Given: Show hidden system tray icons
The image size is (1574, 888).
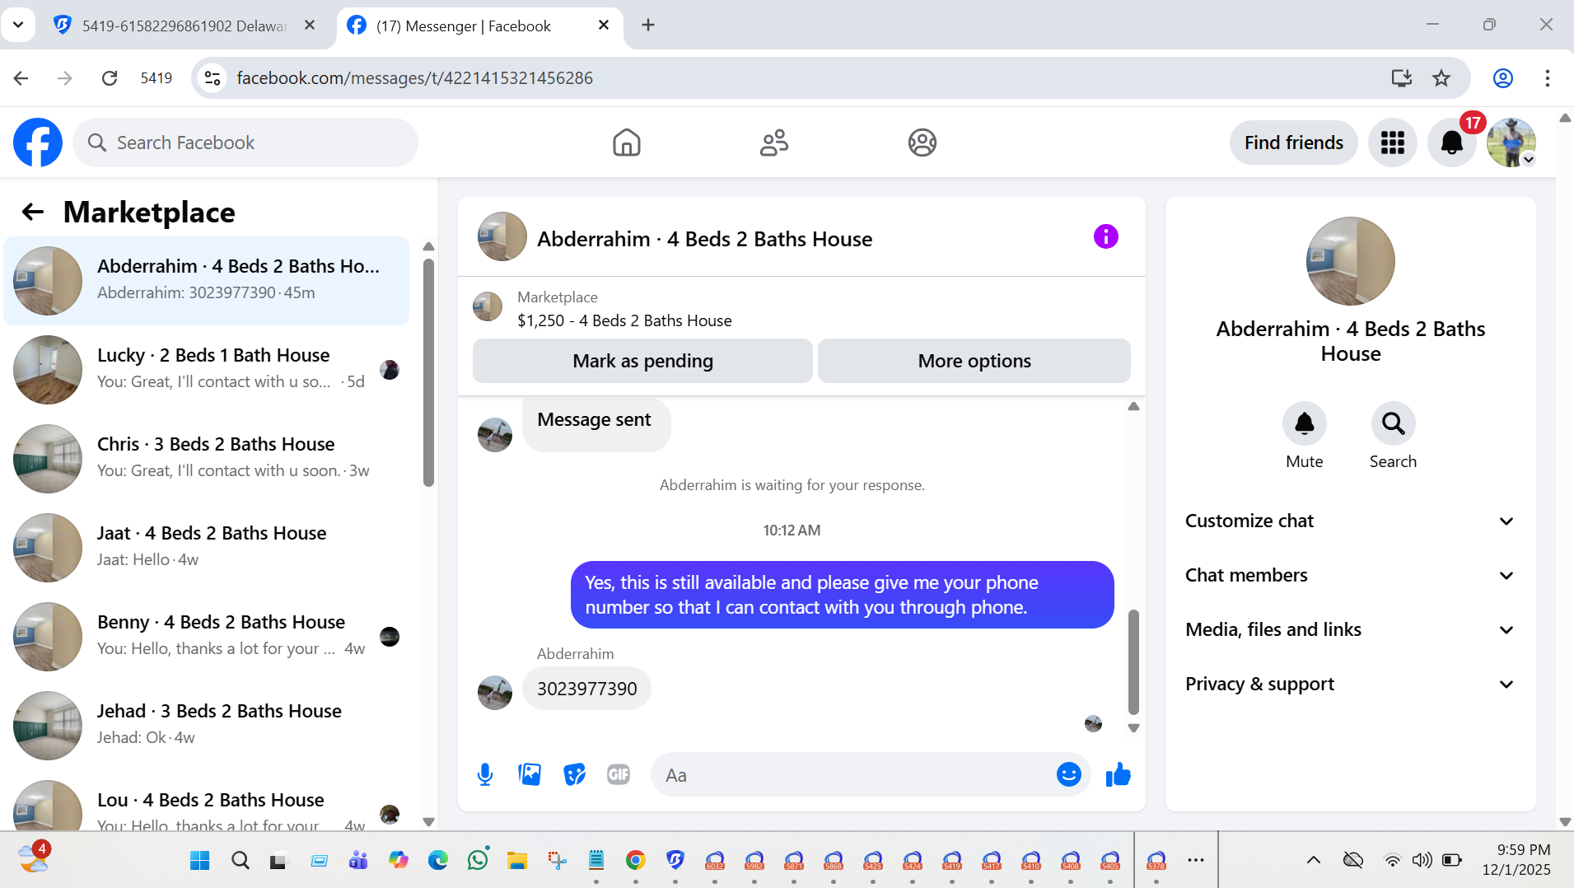Looking at the screenshot, I should click(1314, 860).
